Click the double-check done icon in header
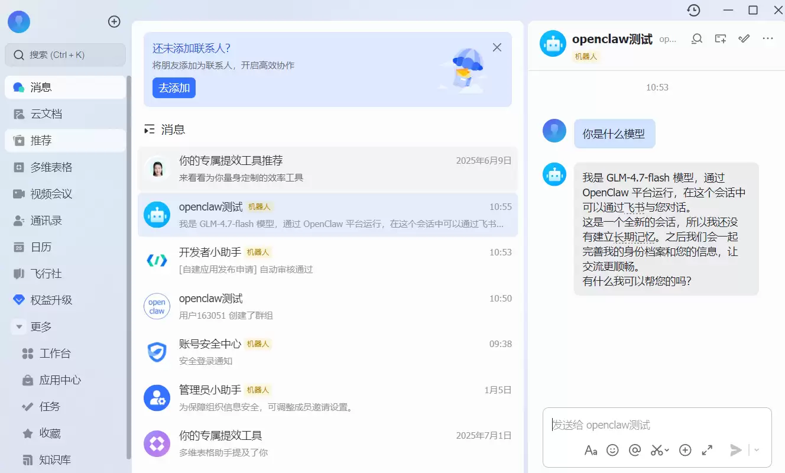The height and width of the screenshot is (473, 785). 744,39
